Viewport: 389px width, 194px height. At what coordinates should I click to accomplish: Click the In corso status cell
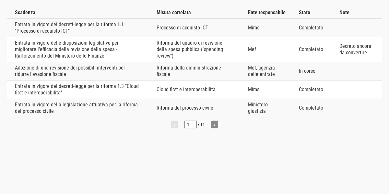307,71
